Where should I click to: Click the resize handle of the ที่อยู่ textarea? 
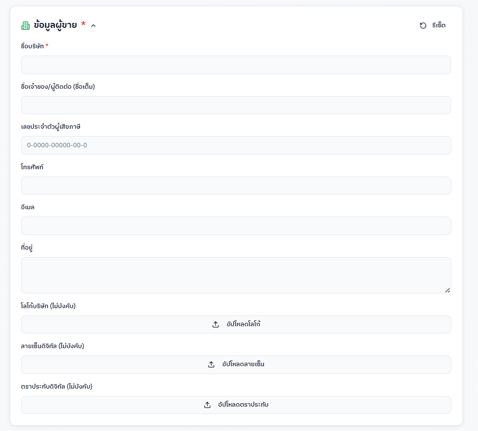(447, 290)
